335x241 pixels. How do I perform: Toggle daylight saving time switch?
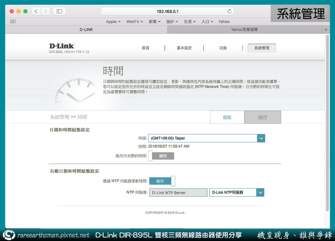click(x=161, y=156)
